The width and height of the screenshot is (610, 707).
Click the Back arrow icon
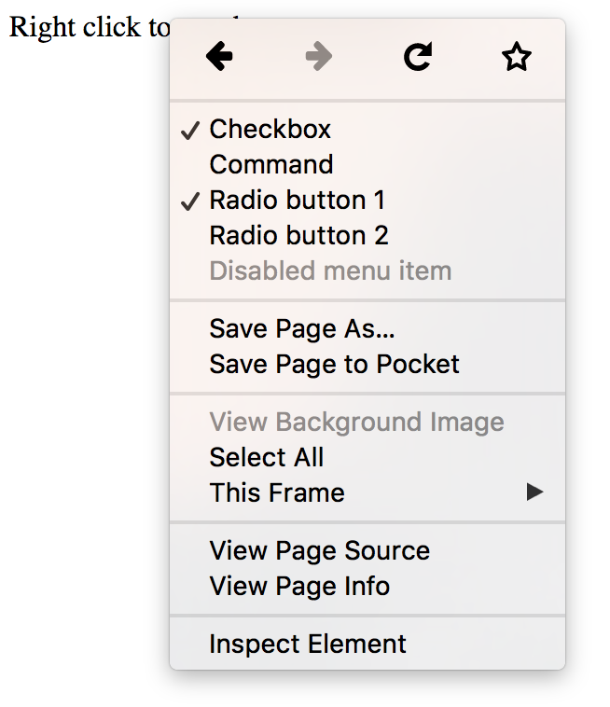pyautogui.click(x=219, y=58)
